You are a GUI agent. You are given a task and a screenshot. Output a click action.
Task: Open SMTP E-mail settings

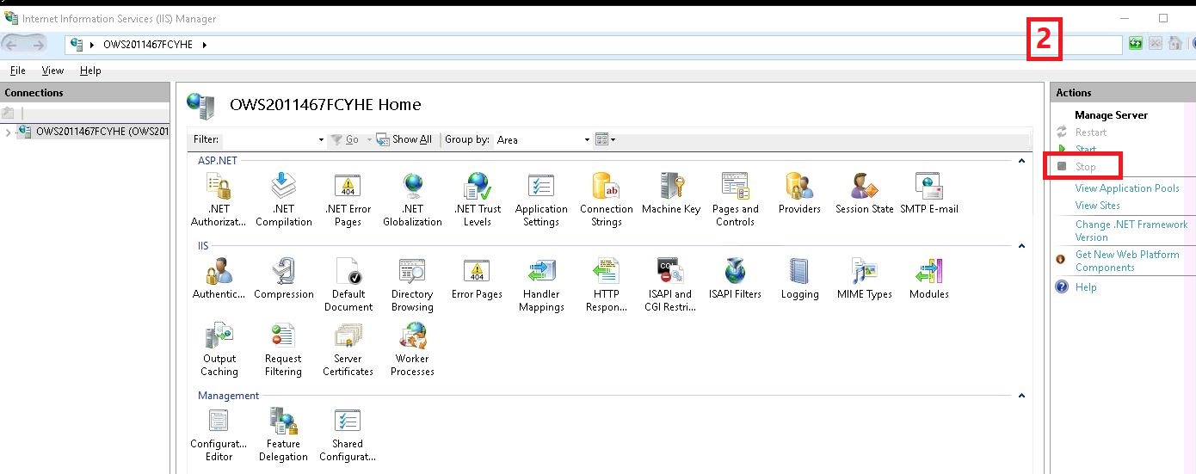[x=928, y=193]
